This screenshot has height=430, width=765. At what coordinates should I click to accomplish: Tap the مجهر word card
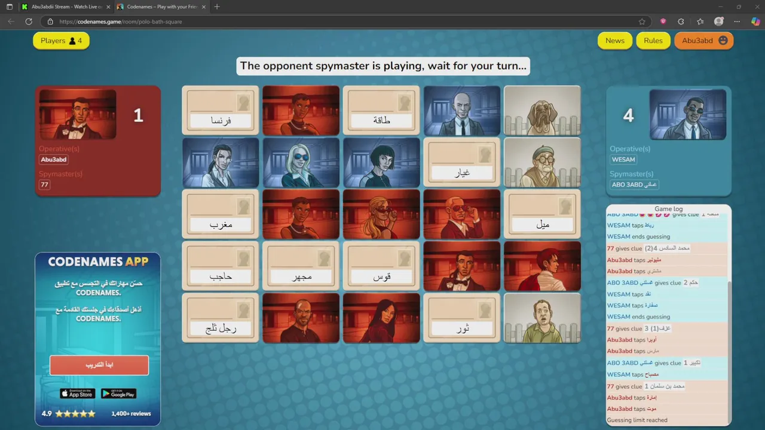coord(301,266)
